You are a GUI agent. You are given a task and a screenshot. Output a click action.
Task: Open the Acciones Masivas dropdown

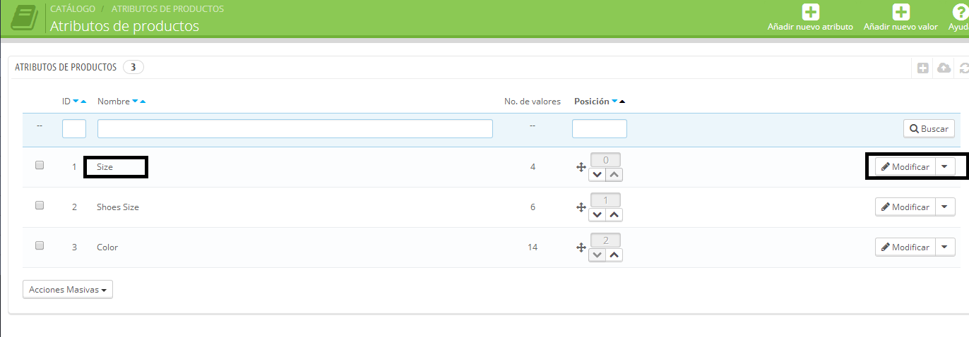pos(68,290)
